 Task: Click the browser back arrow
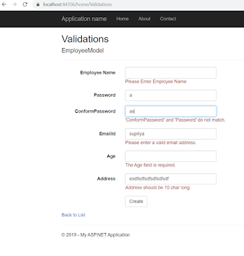click(4, 4)
